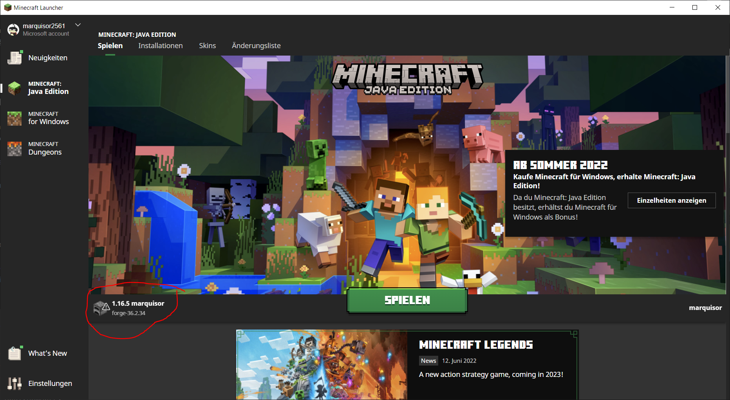Expand the account dropdown chevron
The height and width of the screenshot is (400, 730).
(x=78, y=25)
